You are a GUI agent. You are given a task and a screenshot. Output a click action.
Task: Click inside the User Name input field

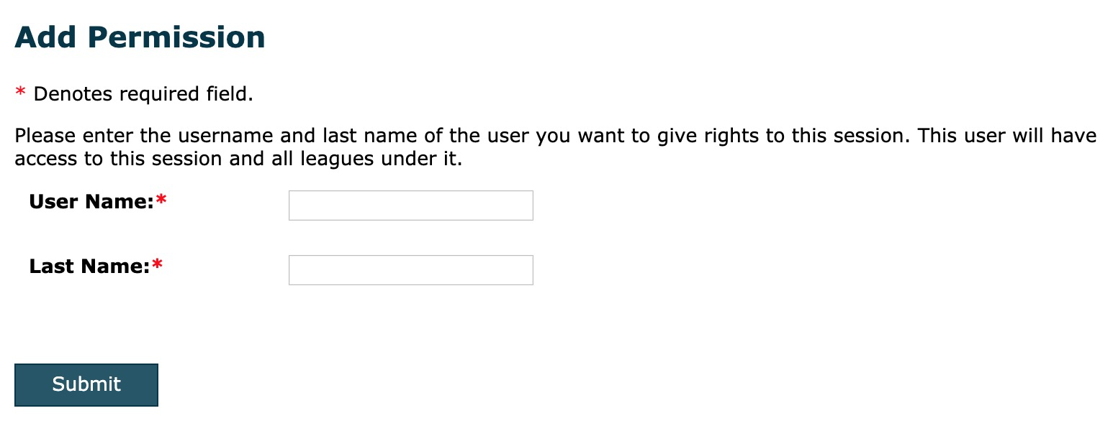tap(410, 205)
